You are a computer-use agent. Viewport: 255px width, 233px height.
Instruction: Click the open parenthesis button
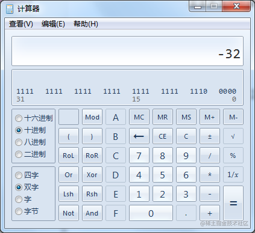click(x=69, y=136)
